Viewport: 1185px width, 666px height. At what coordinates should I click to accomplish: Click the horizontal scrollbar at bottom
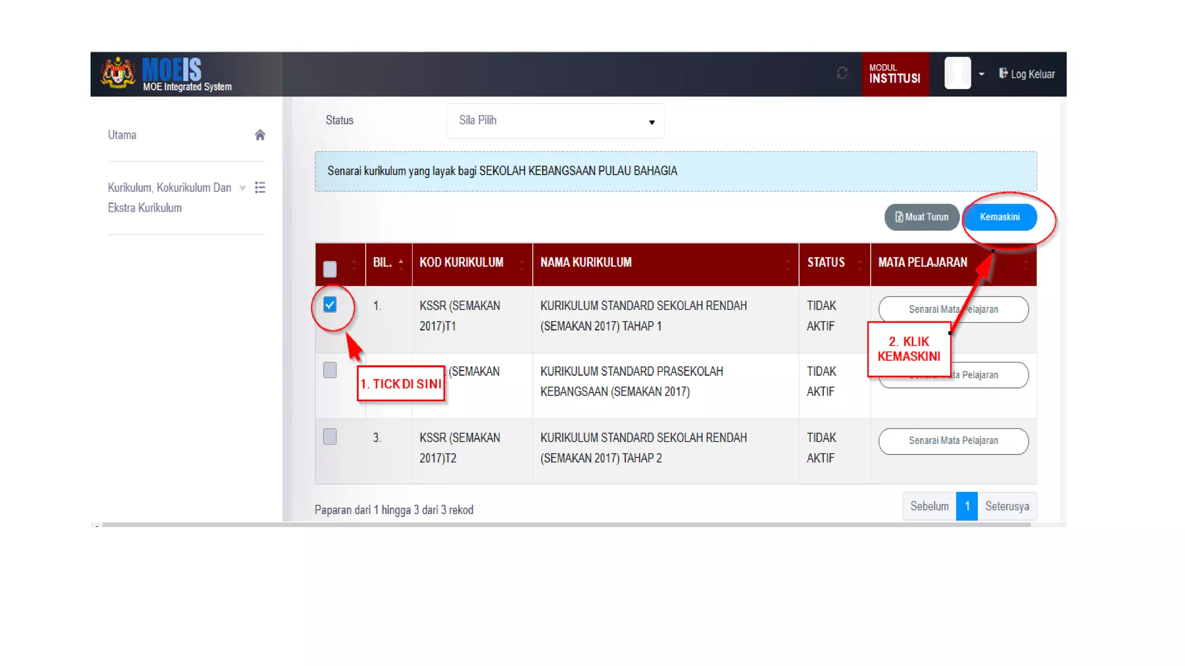tap(566, 525)
